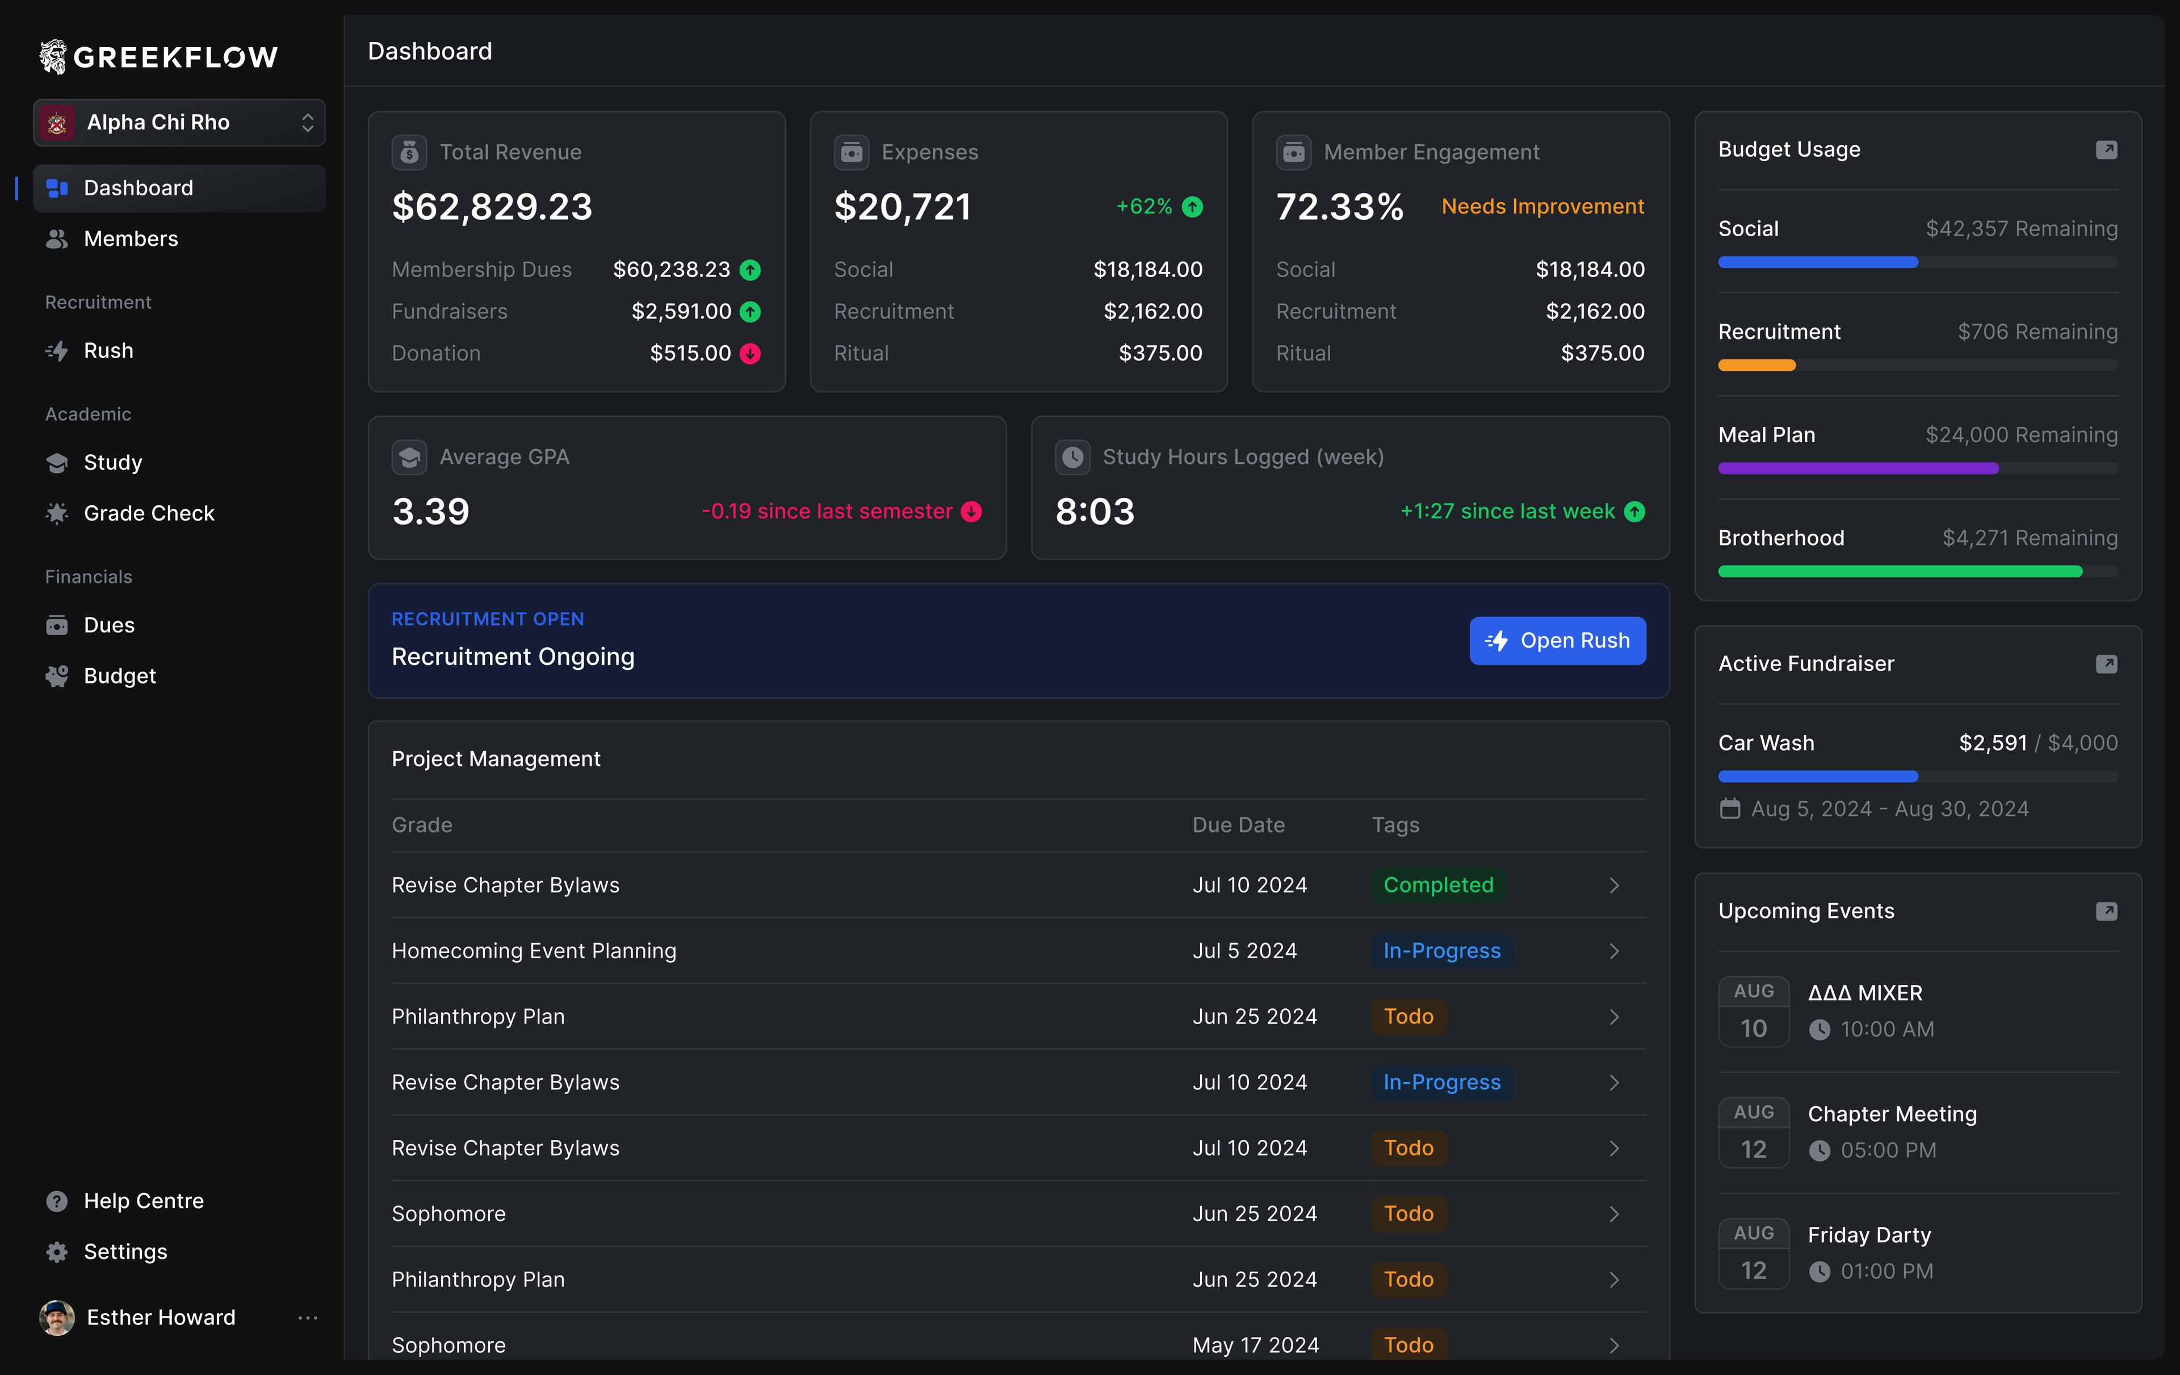This screenshot has width=2180, height=1375.
Task: Click the Social budget progress bar
Action: [x=1918, y=262]
